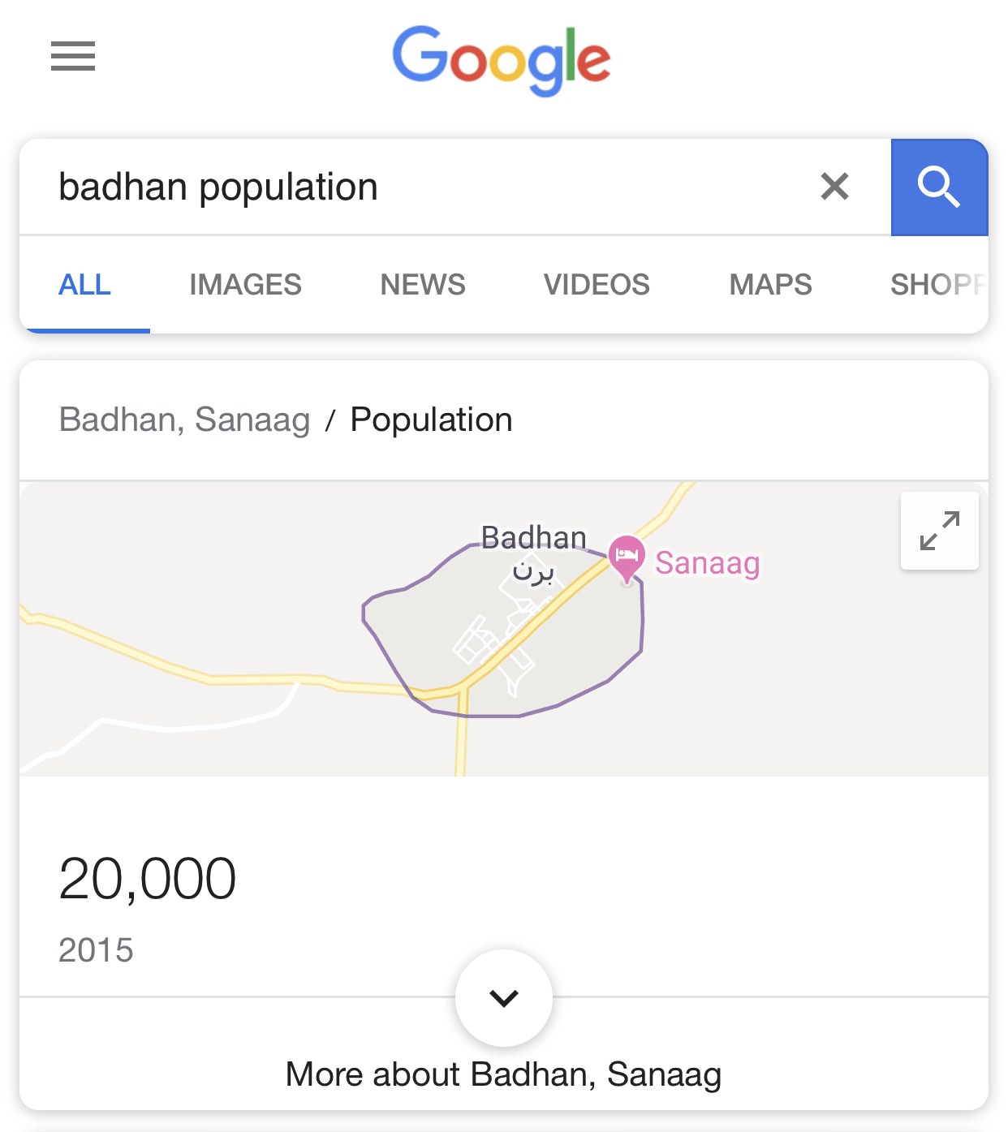Screen dimensions: 1008x1132
Task: Open the hamburger menu
Action: tap(73, 56)
